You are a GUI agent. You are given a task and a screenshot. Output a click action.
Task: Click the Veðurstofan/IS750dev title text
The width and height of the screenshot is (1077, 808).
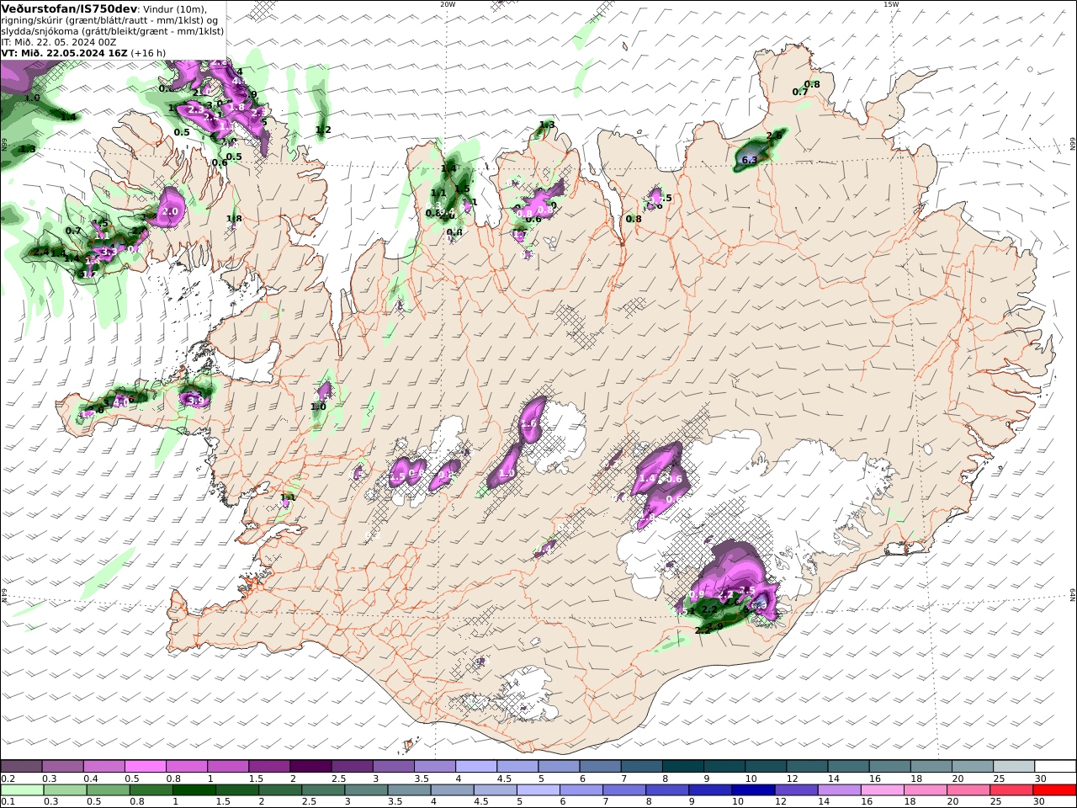(x=70, y=8)
